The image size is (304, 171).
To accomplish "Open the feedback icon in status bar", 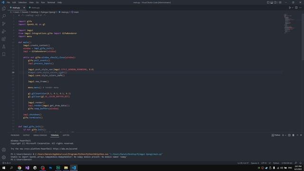I will point(296,163).
